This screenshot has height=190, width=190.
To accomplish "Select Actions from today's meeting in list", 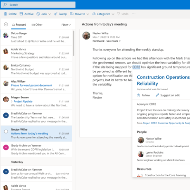I will tap(37, 133).
